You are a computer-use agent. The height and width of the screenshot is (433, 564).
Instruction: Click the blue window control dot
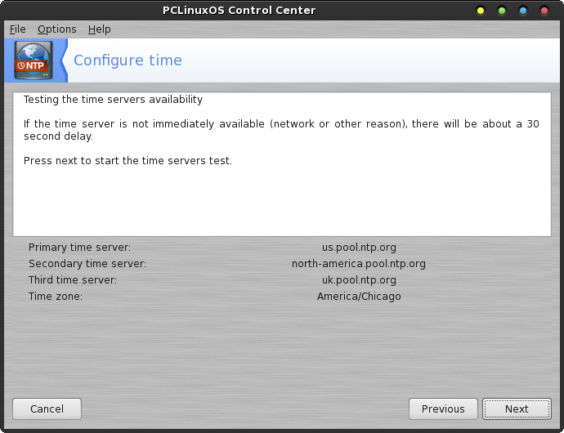(x=523, y=11)
